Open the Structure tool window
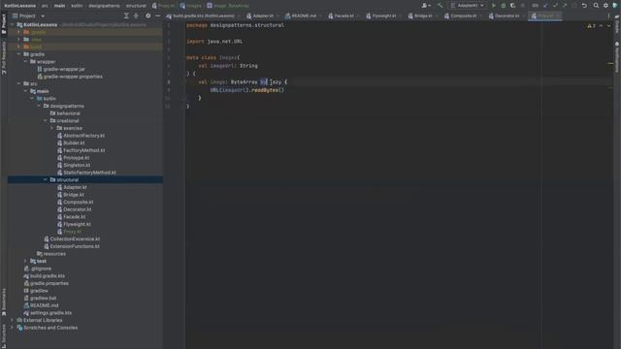The height and width of the screenshot is (349, 621). coord(4,335)
